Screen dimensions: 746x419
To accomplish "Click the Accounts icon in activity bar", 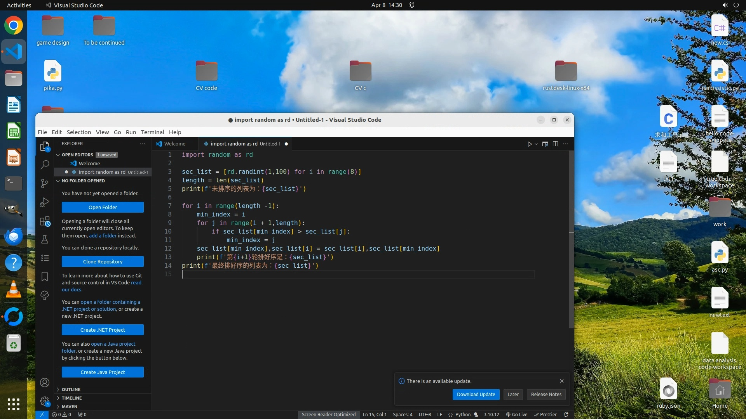I will [45, 383].
